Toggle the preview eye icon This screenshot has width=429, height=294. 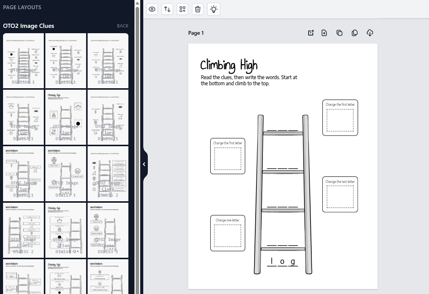[152, 9]
